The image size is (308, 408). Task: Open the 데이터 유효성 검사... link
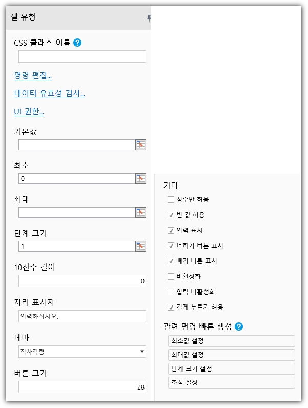coord(49,93)
